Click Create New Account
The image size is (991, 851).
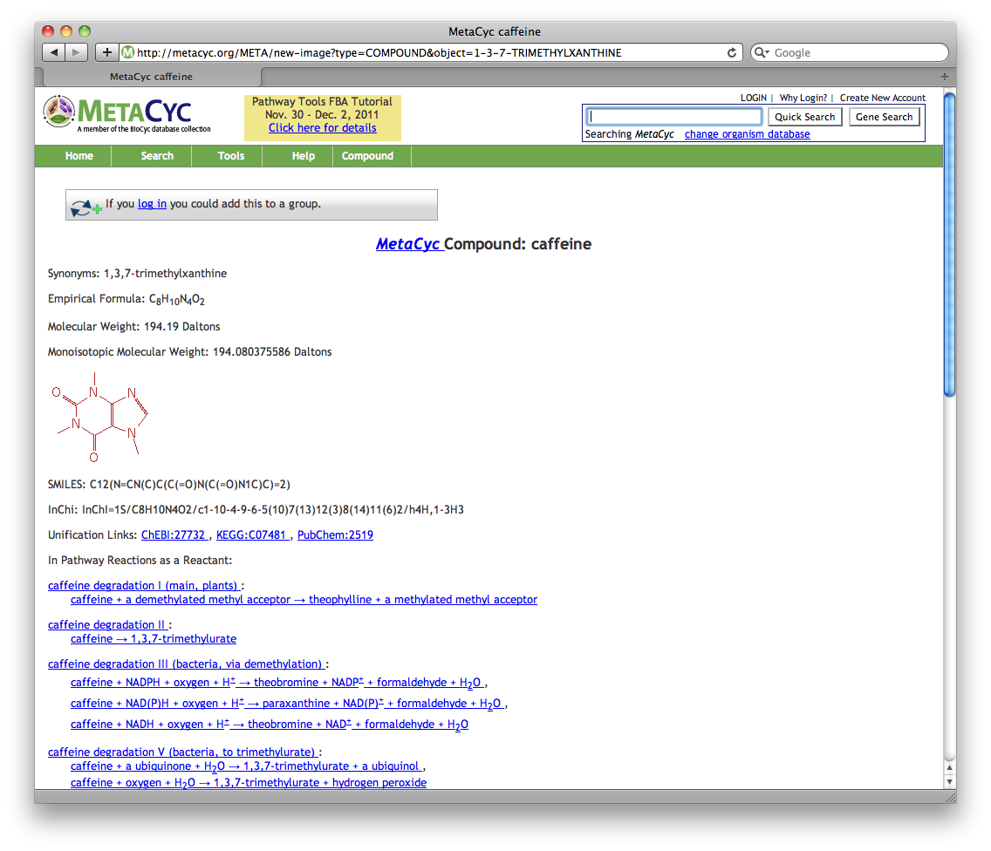(x=882, y=98)
